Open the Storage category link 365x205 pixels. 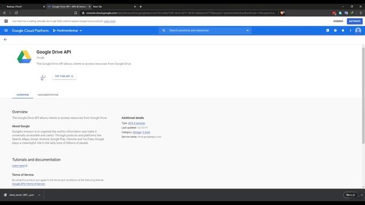(137, 132)
